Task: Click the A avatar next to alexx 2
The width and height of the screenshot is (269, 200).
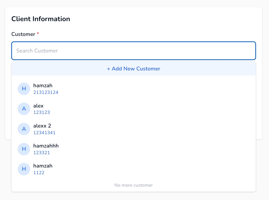Action: click(24, 129)
